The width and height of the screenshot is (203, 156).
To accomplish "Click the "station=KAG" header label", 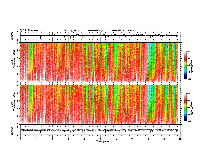I will click(95, 31).
